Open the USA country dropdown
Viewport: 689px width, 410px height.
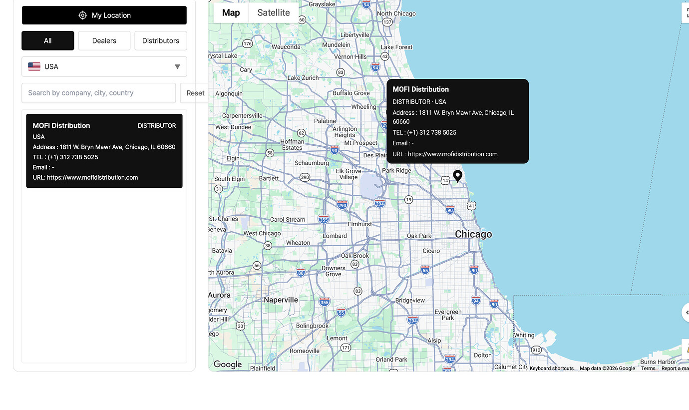click(104, 66)
